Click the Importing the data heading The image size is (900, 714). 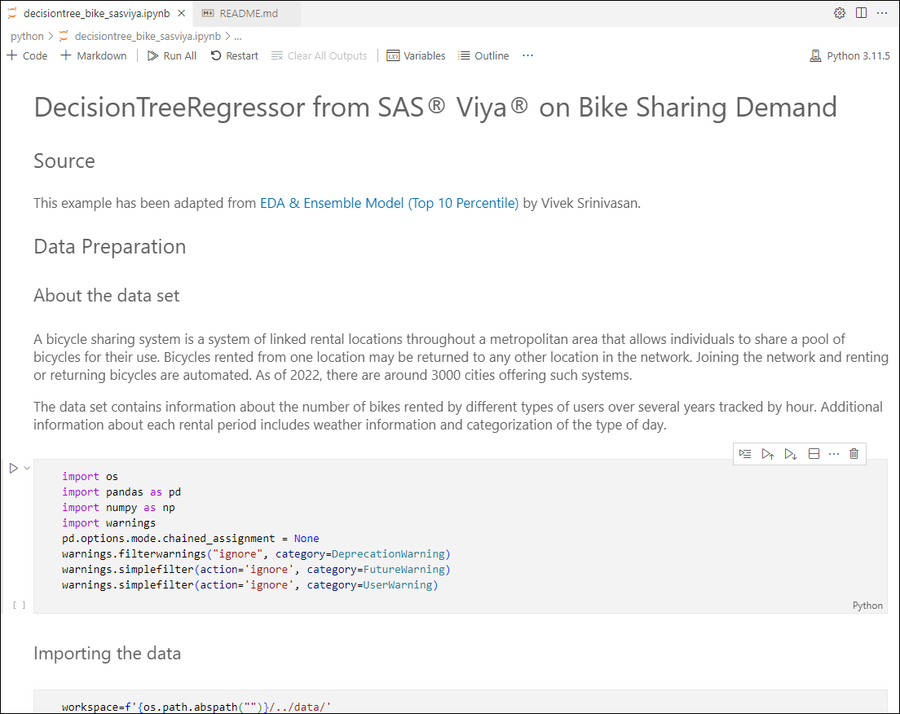(x=108, y=653)
